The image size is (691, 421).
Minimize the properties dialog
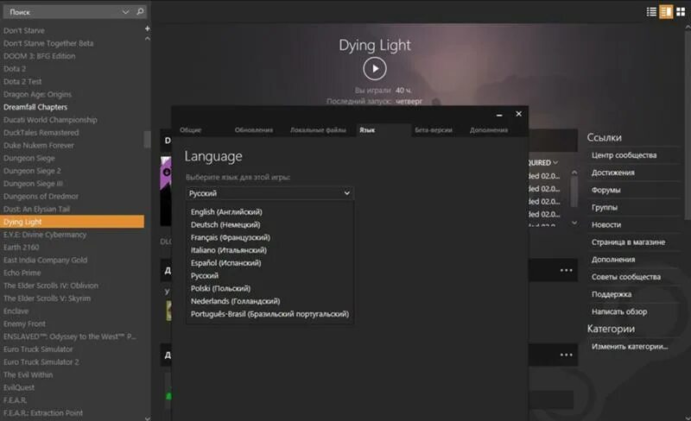pyautogui.click(x=499, y=115)
